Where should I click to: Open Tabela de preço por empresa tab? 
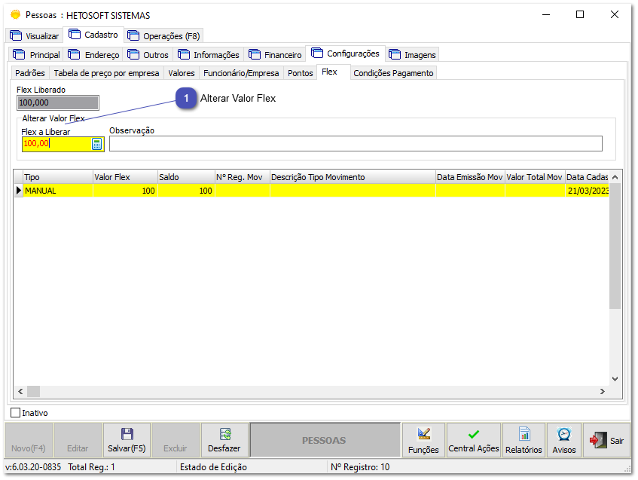106,73
